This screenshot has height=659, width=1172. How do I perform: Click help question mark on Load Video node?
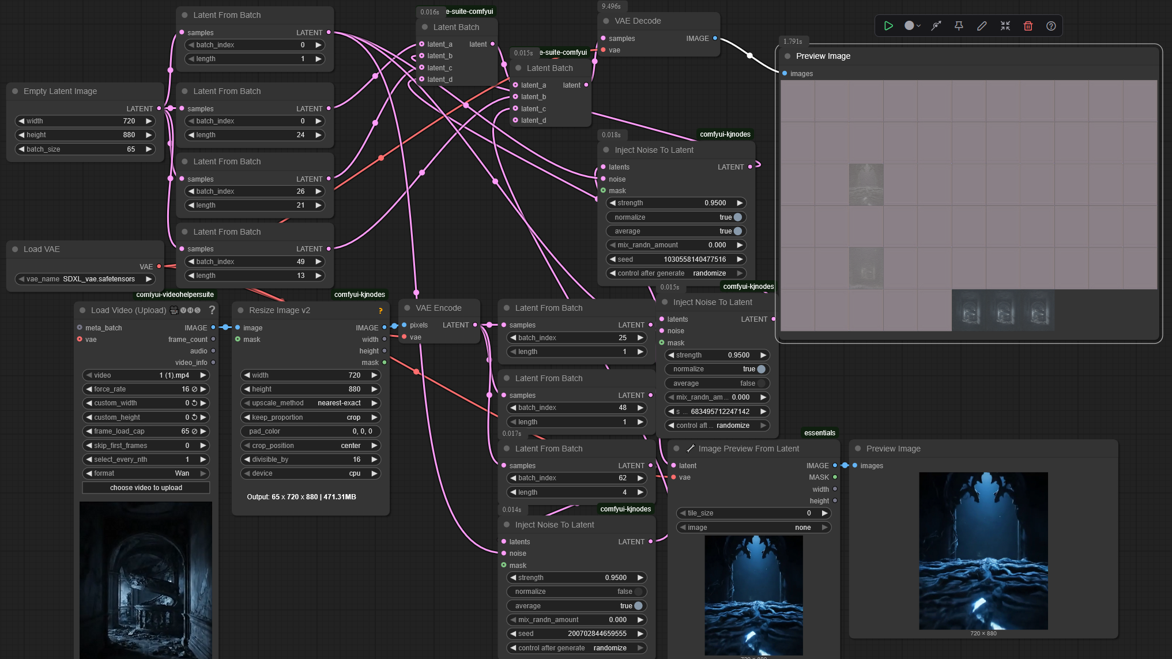[x=212, y=310]
